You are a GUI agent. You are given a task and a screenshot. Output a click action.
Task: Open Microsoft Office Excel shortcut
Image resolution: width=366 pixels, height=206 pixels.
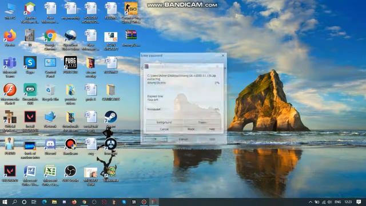click(50, 175)
